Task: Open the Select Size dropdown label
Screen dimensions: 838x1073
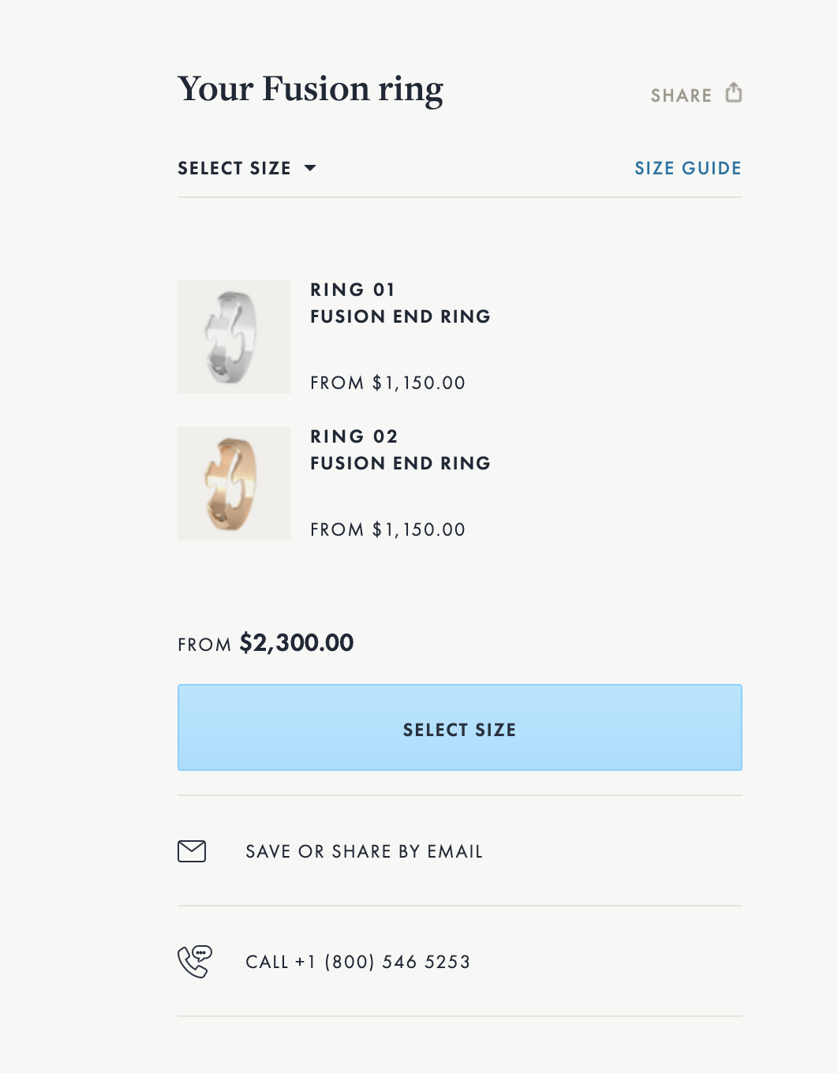Action: (x=234, y=168)
